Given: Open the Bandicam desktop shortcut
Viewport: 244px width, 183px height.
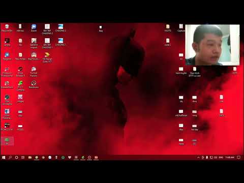Looking at the screenshot, I should (34, 84).
